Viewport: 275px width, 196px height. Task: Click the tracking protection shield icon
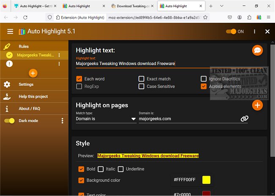[x=50, y=17]
